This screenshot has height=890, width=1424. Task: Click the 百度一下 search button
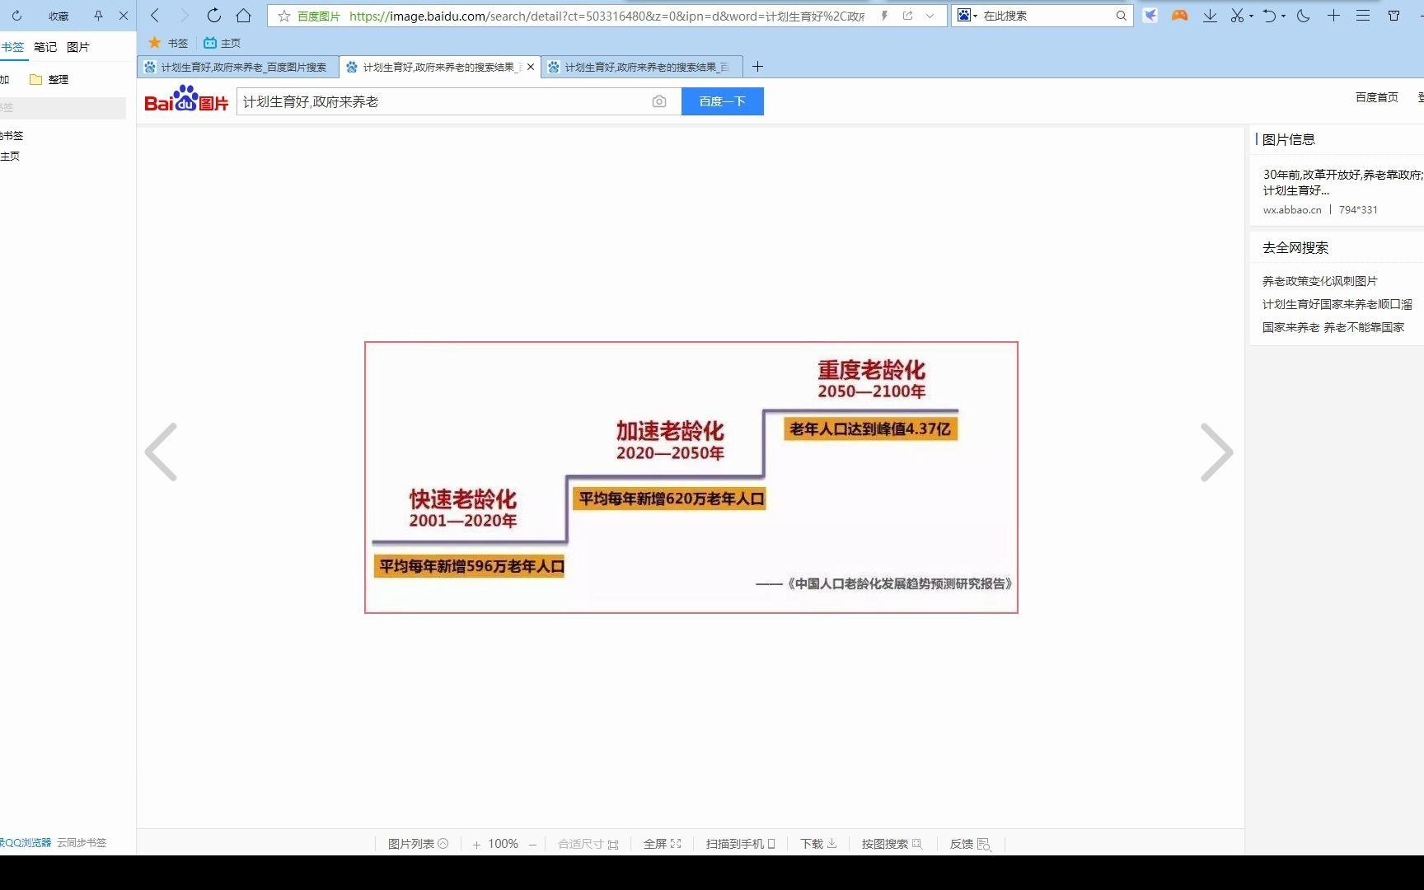click(x=723, y=101)
